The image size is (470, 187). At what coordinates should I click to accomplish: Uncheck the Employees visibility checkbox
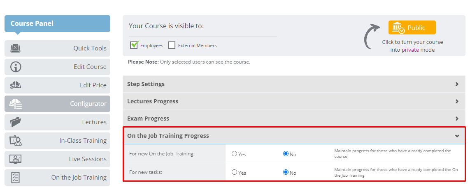pyautogui.click(x=134, y=45)
